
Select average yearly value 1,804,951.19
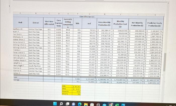pyautogui.click(x=152, y=83)
